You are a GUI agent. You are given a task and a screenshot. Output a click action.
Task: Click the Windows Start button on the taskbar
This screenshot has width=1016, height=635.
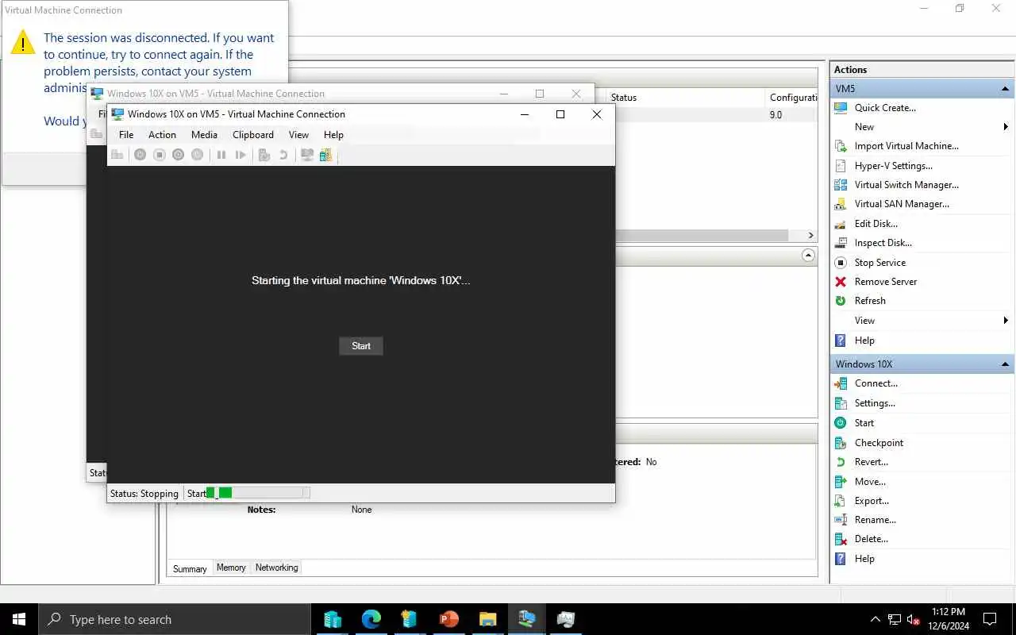pos(19,619)
